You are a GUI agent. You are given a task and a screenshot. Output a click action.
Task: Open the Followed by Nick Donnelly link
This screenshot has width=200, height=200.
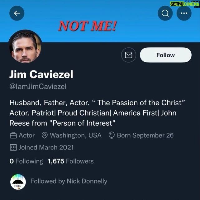[x=69, y=181]
